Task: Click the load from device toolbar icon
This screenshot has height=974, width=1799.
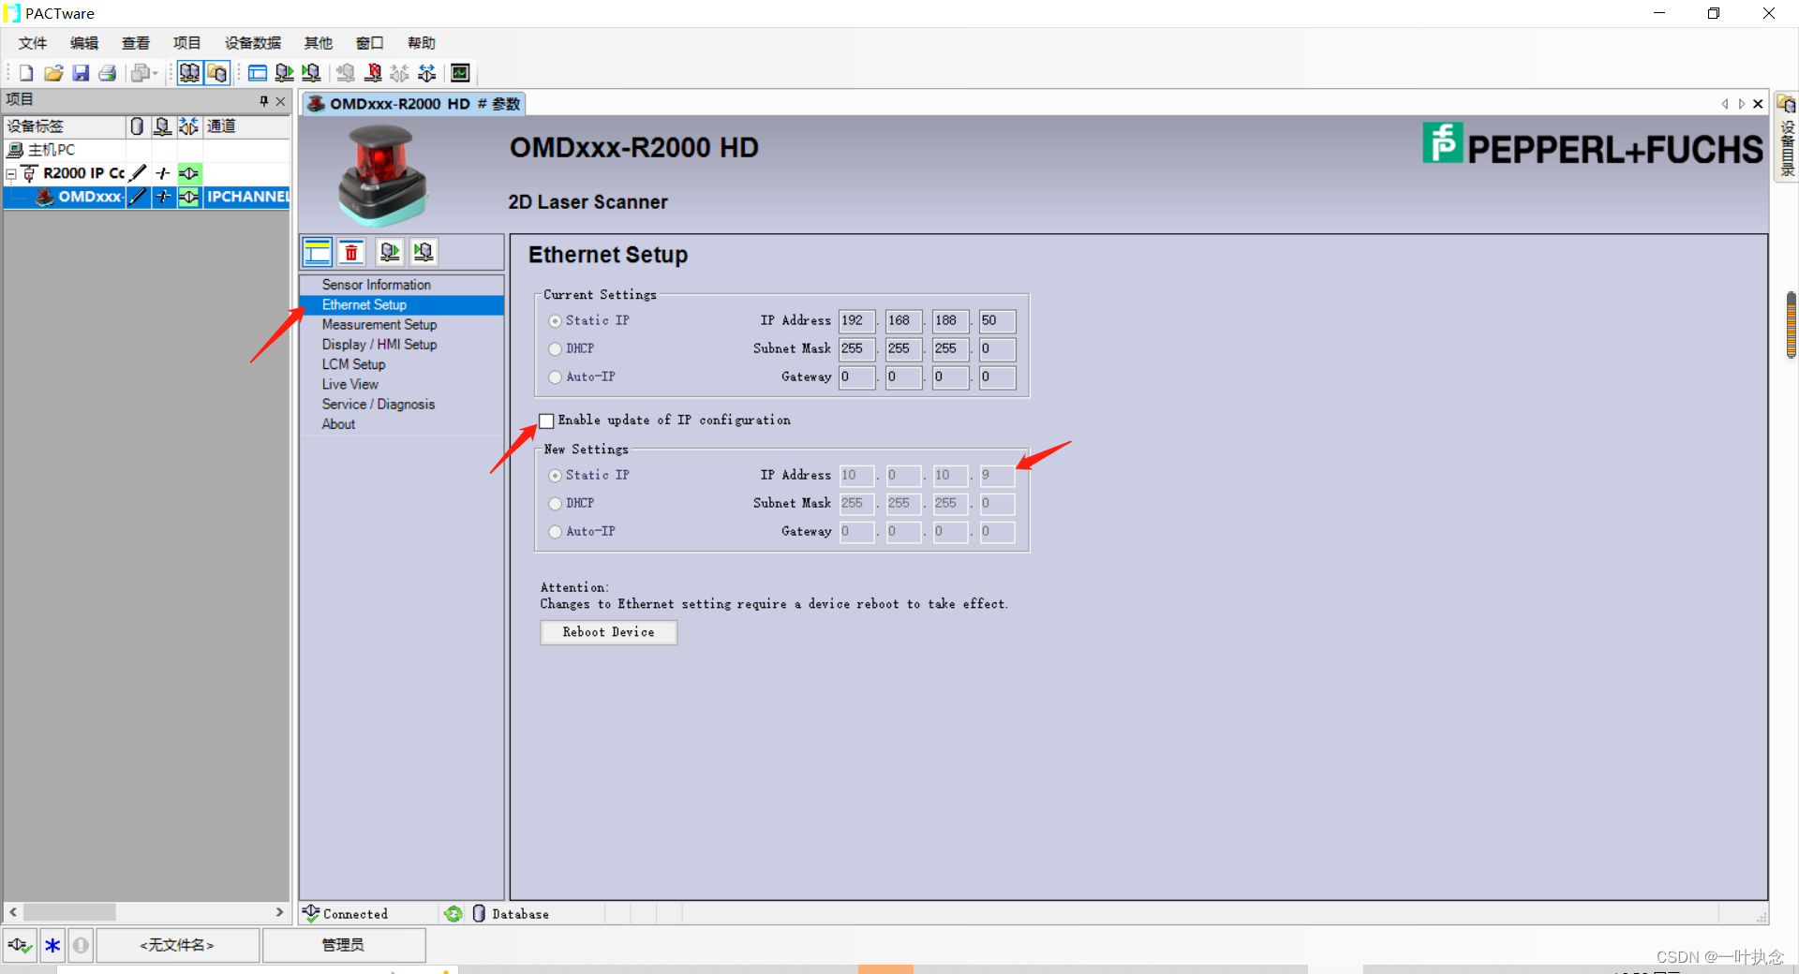Action: (285, 73)
